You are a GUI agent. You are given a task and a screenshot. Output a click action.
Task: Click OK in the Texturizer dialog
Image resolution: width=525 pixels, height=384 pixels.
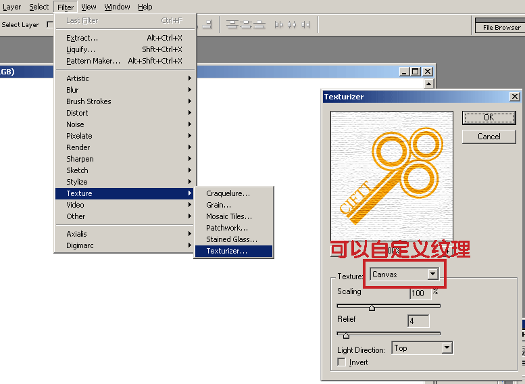(x=489, y=118)
